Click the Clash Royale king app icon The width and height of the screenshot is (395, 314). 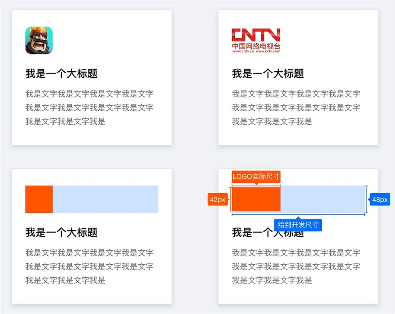(39, 40)
